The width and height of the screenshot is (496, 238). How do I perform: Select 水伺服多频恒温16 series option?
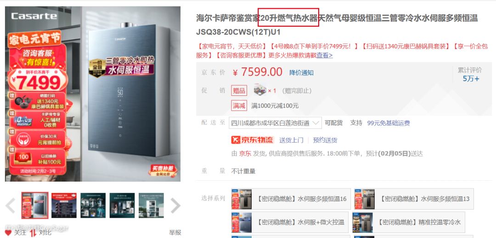(291, 199)
